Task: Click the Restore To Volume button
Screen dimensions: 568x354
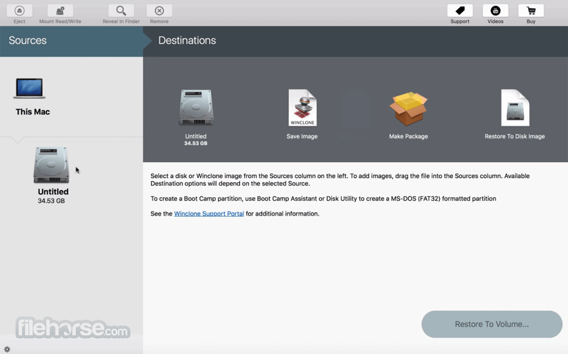Action: [492, 324]
